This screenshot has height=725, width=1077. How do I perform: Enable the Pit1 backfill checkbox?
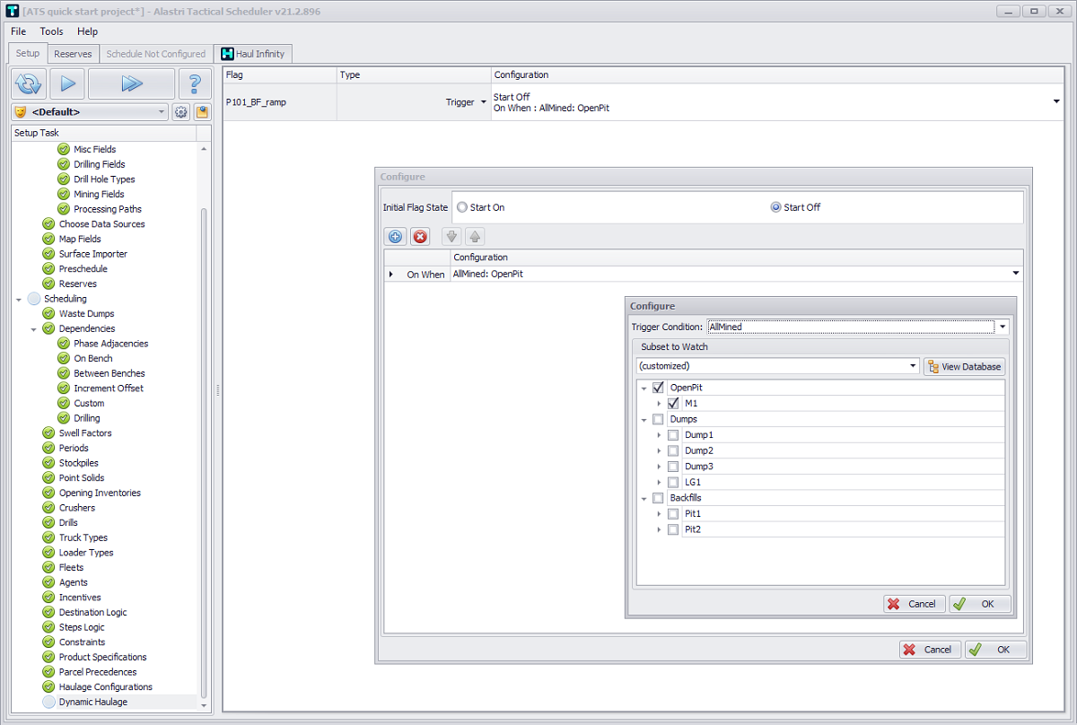coord(673,514)
